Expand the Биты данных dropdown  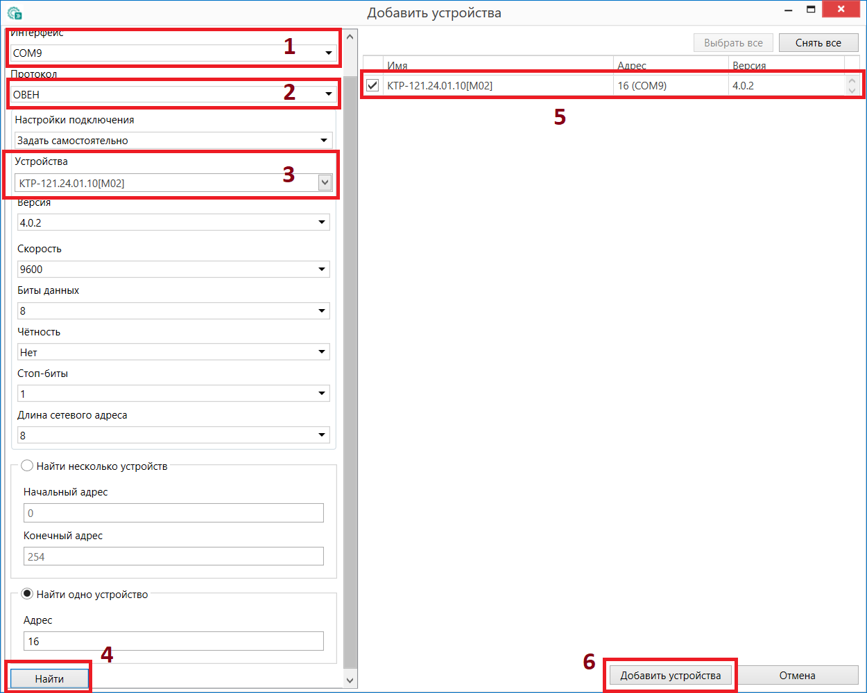pos(173,310)
